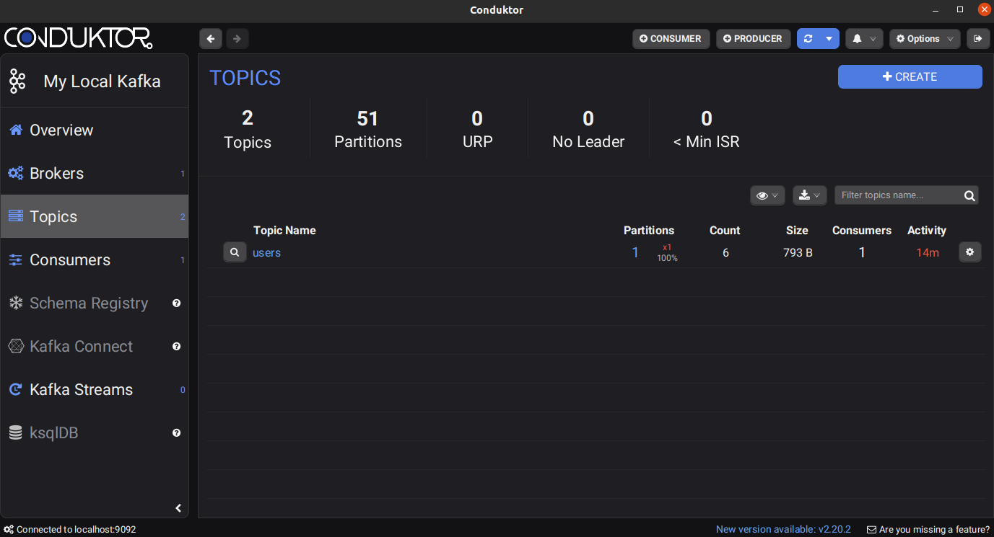This screenshot has height=537, width=994.
Task: Open the Overview section
Action: pyautogui.click(x=95, y=130)
